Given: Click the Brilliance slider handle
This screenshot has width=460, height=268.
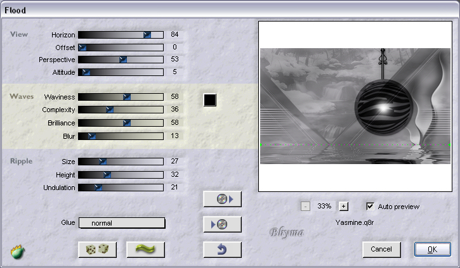Looking at the screenshot, I should 127,123.
